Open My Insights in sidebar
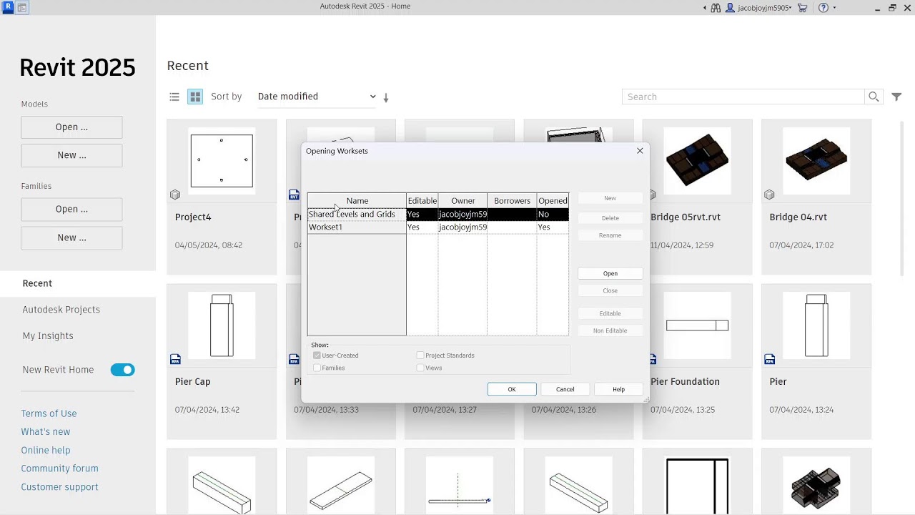915x515 pixels. coord(48,336)
